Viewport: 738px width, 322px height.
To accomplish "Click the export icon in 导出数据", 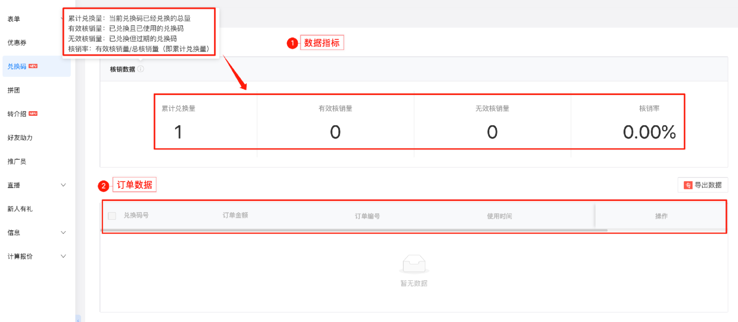I will click(688, 185).
